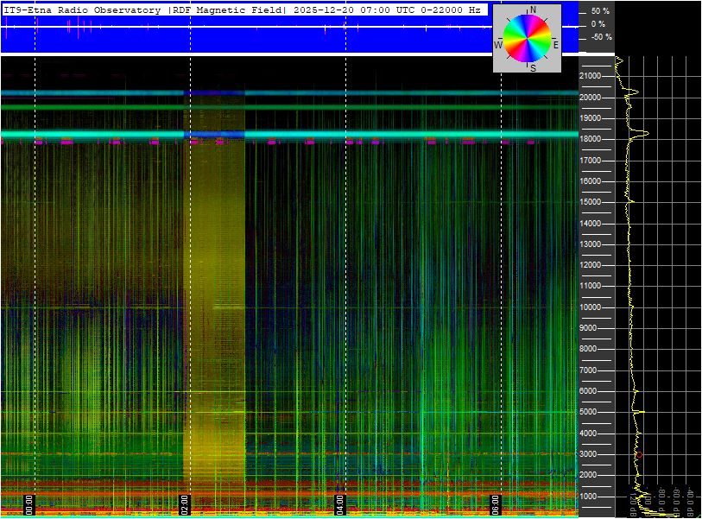Click the W letter on the compass
The image size is (702, 519).
[x=498, y=45]
